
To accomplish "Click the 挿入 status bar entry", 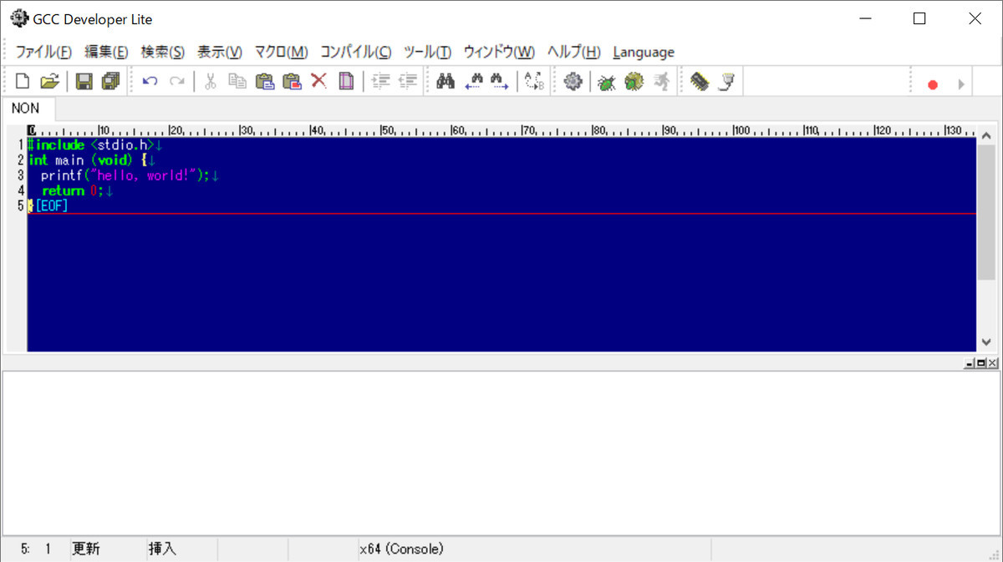I will pos(162,549).
